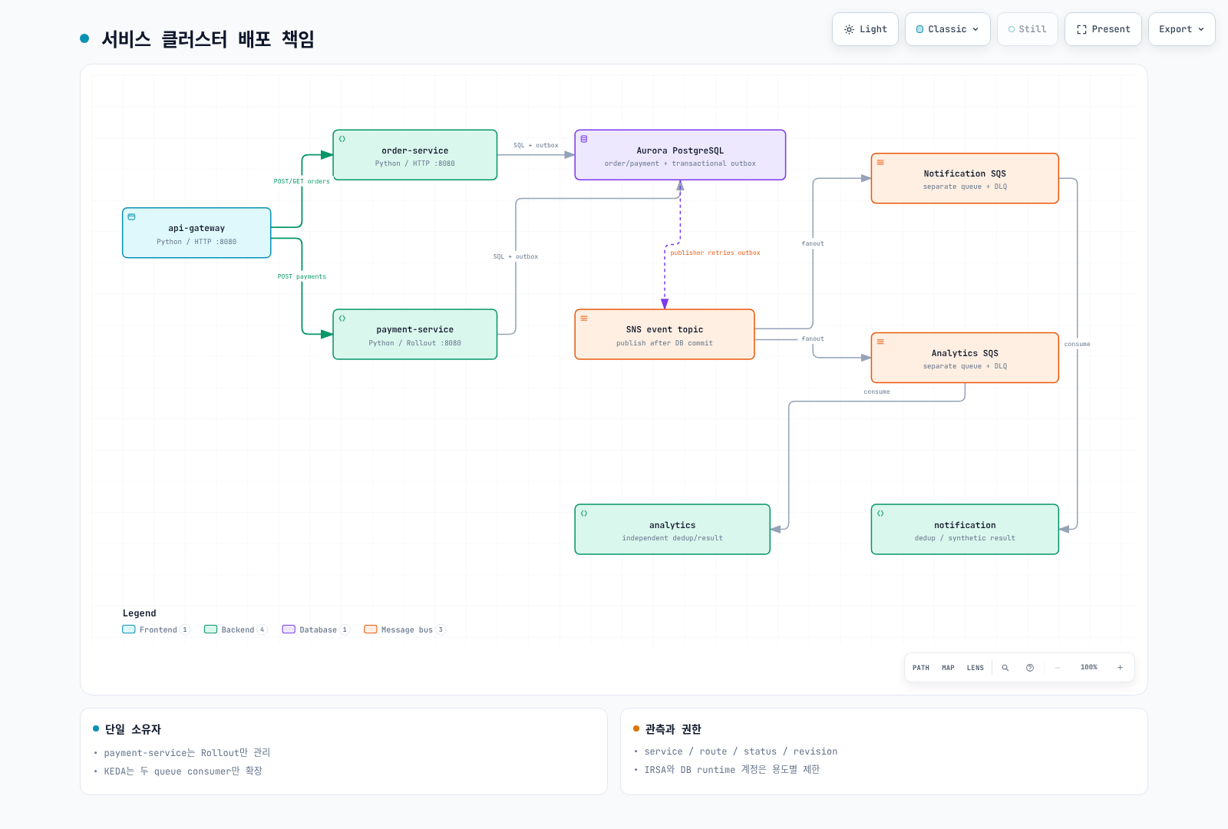This screenshot has width=1228, height=829.
Task: Click the code icon on the notification node
Action: click(880, 513)
